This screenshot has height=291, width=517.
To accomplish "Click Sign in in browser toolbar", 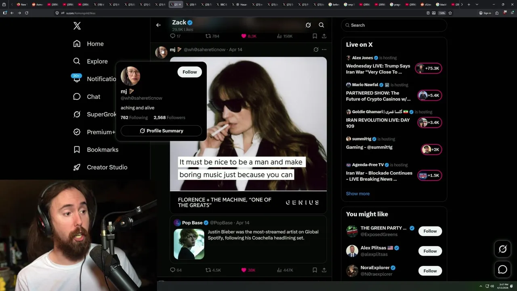I will [485, 13].
